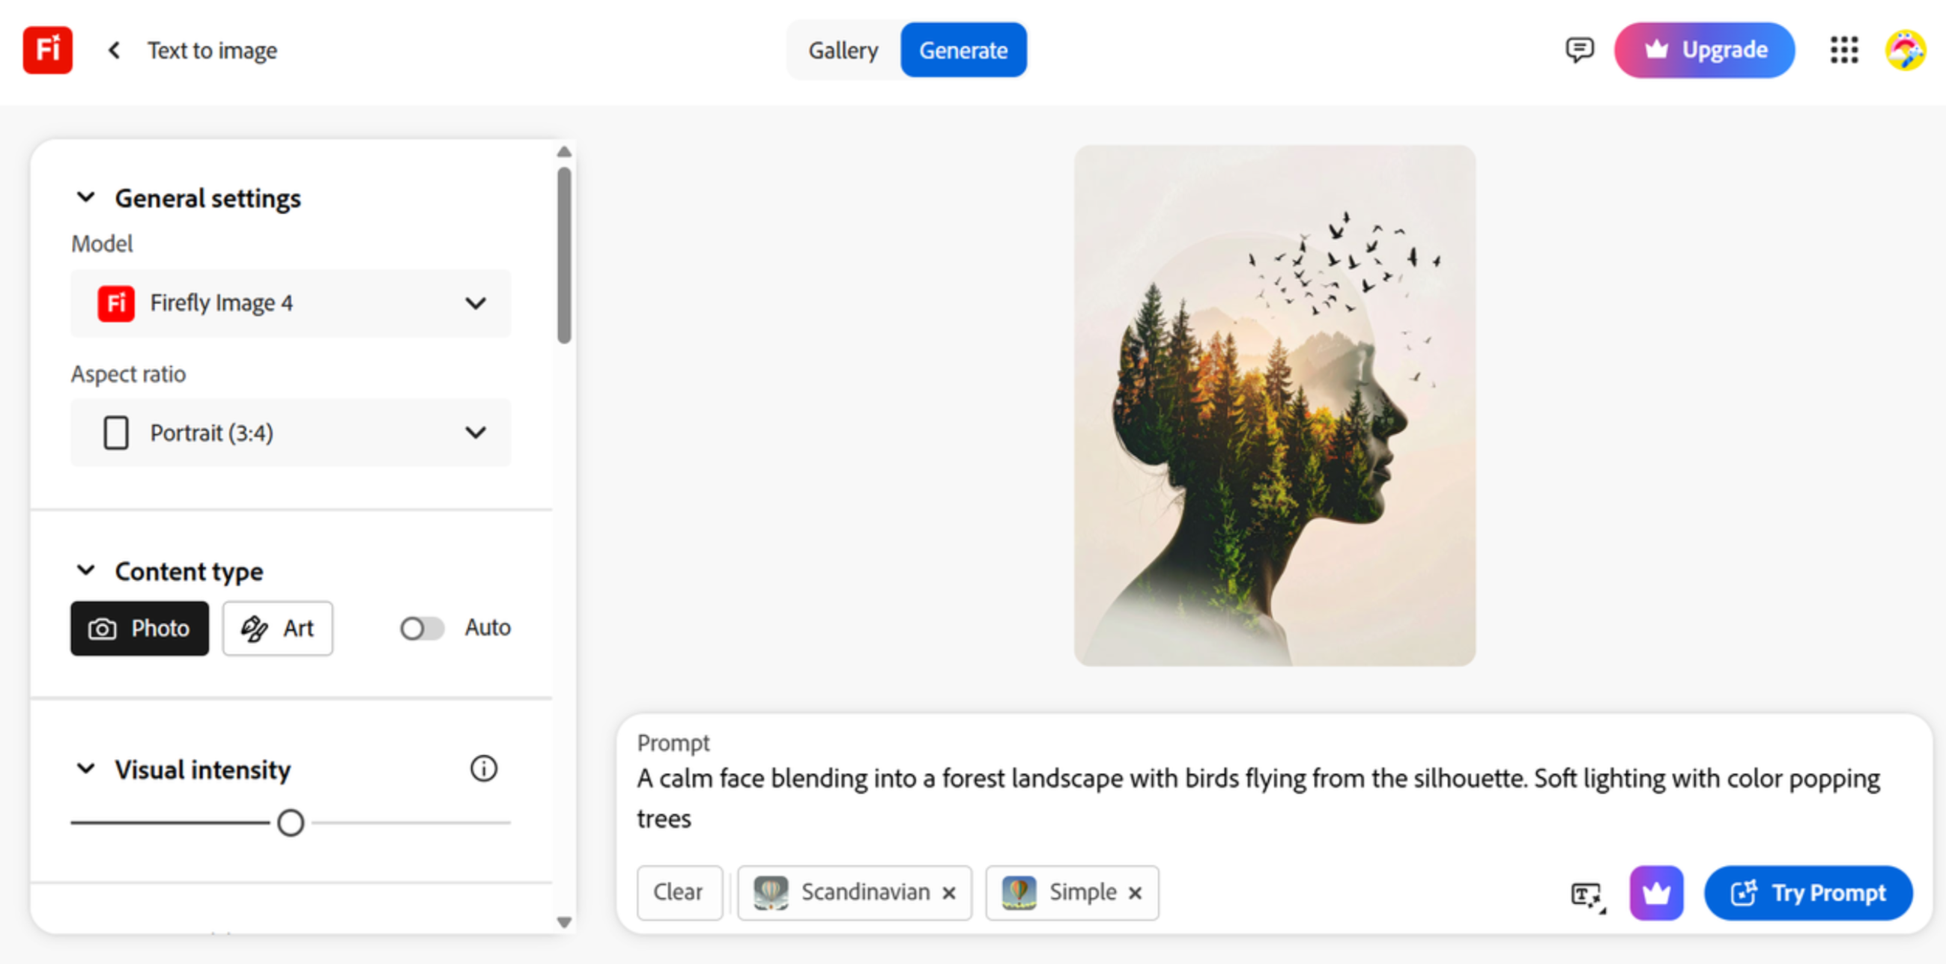Screen dimensions: 1946x964
Task: Open the apps grid launcher
Action: pyautogui.click(x=1843, y=50)
